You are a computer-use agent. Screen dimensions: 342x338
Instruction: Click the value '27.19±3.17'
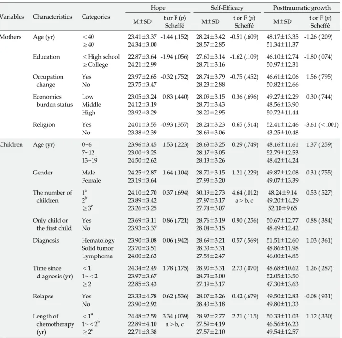click(210, 284)
